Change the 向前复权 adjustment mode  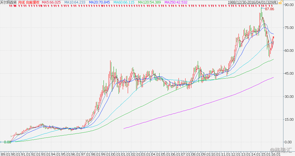(x=33, y=2)
